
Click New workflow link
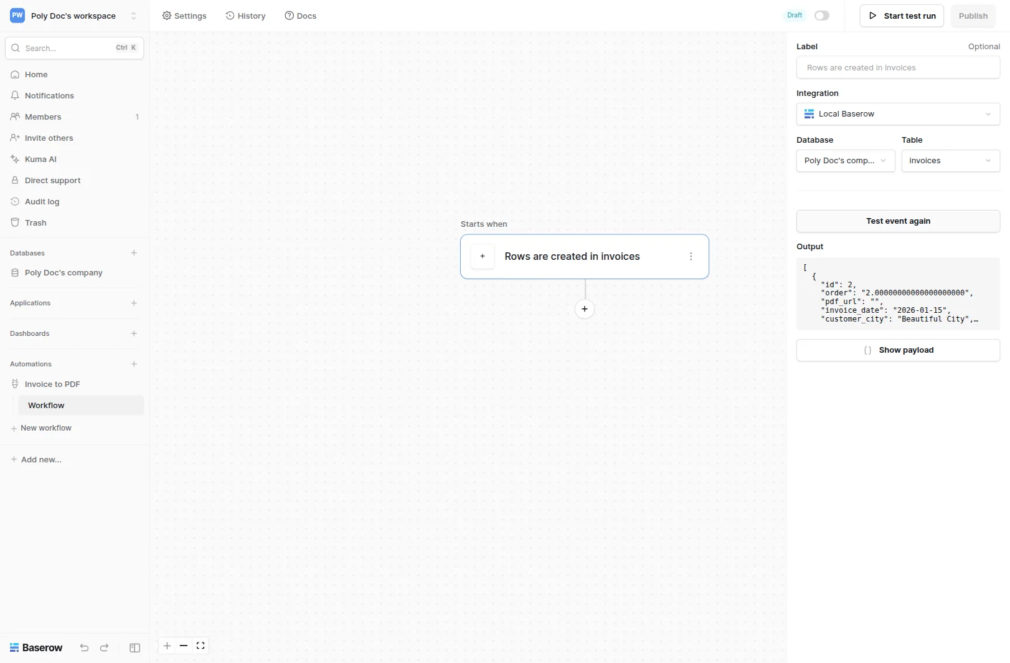[41, 428]
